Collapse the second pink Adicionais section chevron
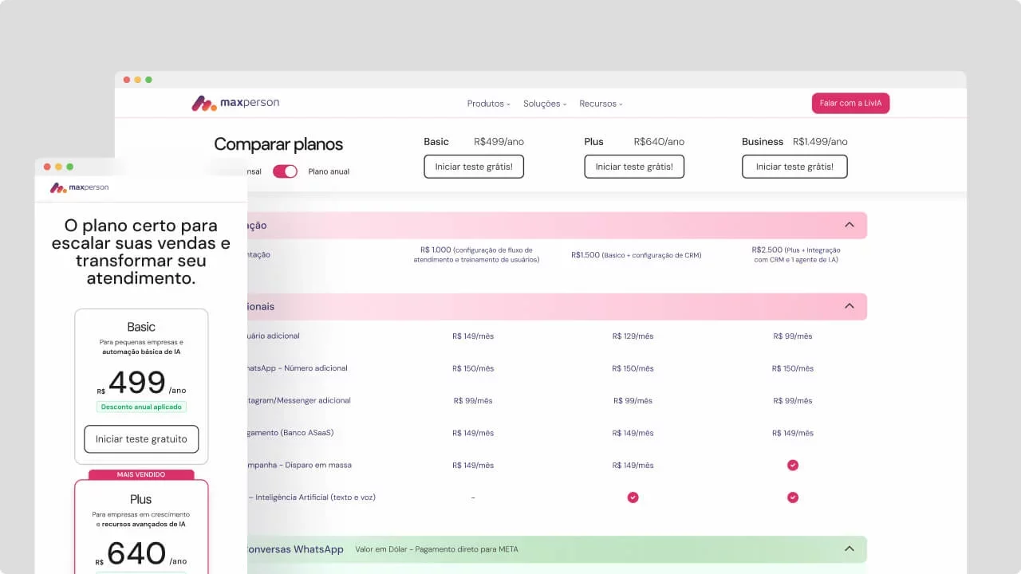This screenshot has height=574, width=1021. tap(850, 306)
